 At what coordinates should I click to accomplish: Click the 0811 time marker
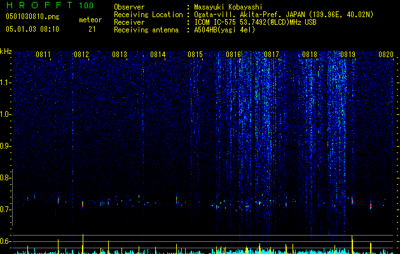(43, 55)
